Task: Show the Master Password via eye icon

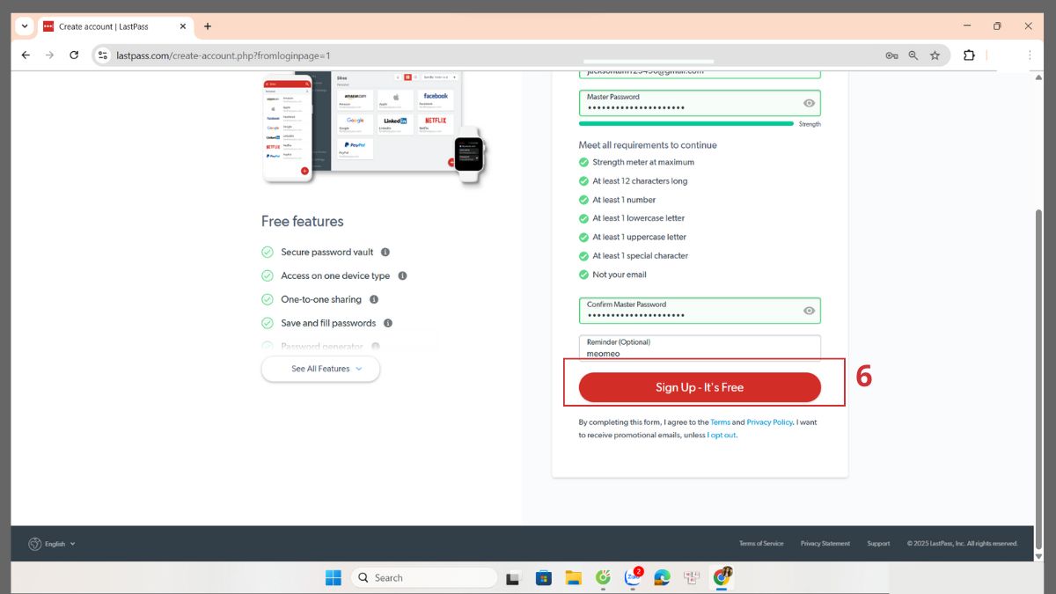Action: pos(810,103)
